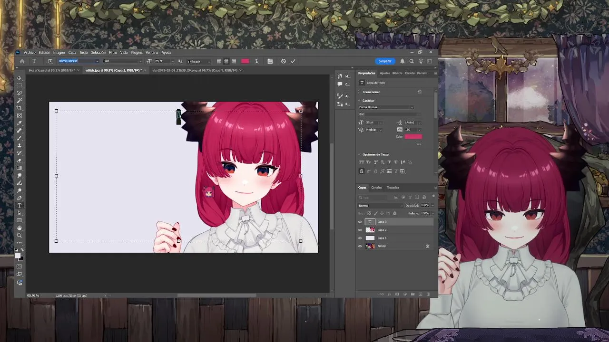Open anti-aliasing Enfocado dropdown
609x342 pixels.
click(198, 61)
